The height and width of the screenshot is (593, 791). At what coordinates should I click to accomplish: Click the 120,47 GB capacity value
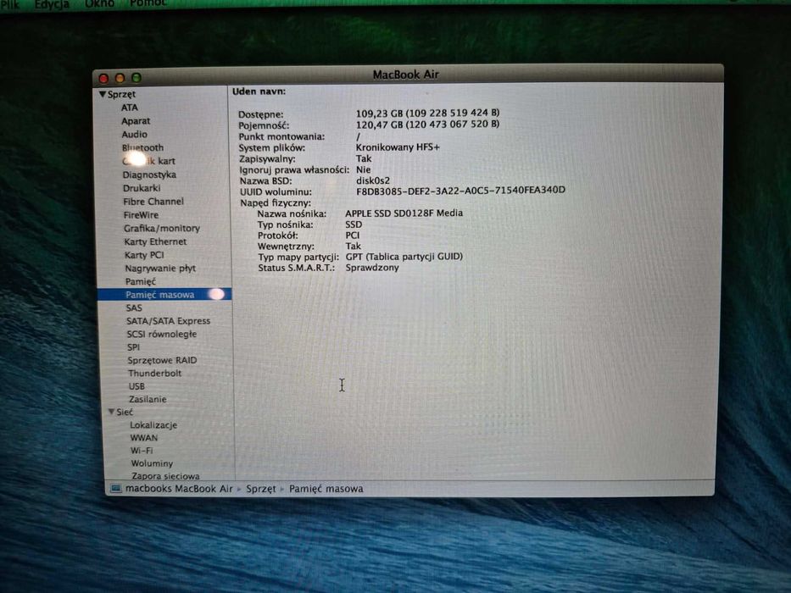click(x=428, y=124)
